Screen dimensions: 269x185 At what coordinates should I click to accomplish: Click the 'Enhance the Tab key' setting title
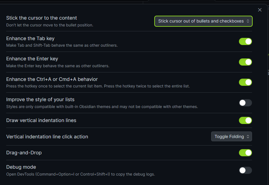30,39
